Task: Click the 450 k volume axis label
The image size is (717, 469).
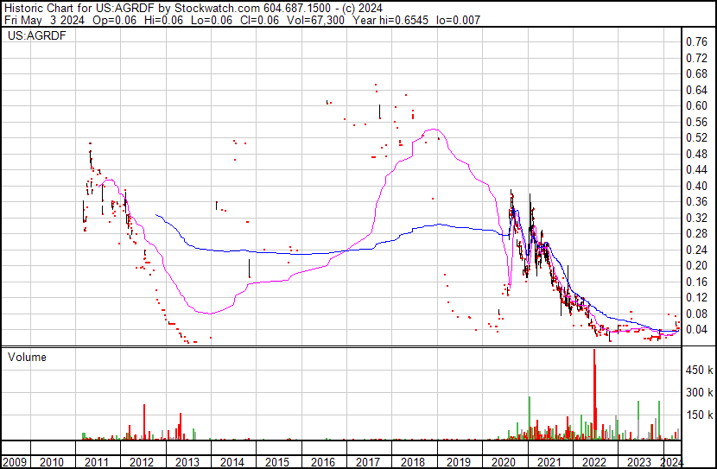Action: [699, 371]
